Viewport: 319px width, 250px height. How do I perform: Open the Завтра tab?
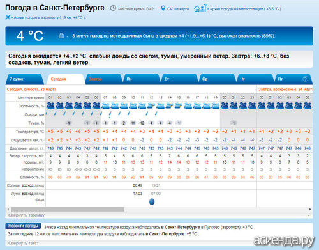(x=103, y=79)
